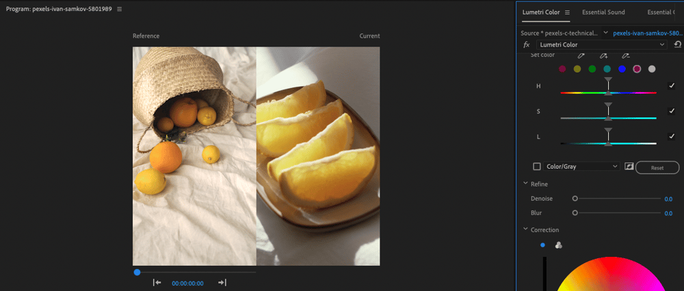Screen dimensions: 684x291
Task: Select the subtract color eyedropper
Action: 626,55
